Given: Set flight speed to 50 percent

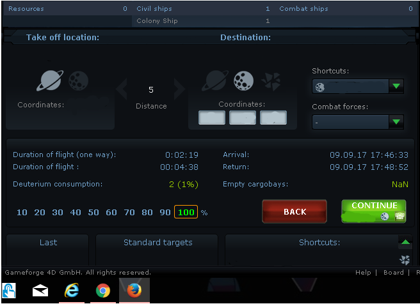Looking at the screenshot, I should tap(93, 213).
